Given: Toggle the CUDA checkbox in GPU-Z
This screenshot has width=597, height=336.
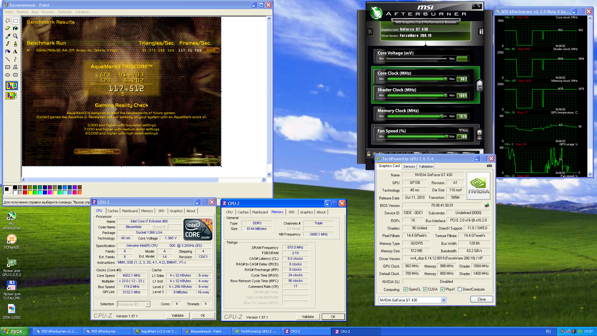Looking at the screenshot, I should click(425, 289).
